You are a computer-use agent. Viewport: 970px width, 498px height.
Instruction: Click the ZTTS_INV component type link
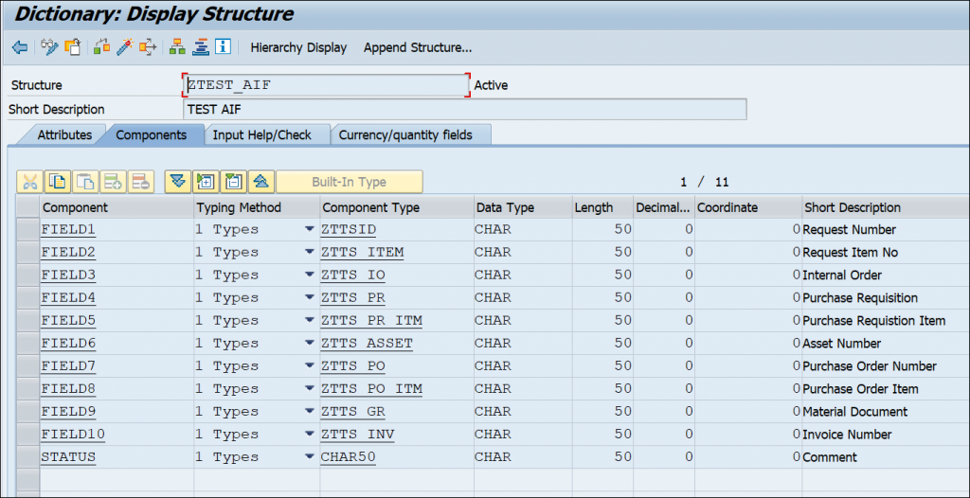click(357, 435)
